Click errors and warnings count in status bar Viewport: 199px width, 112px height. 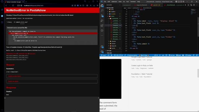tap(118, 55)
